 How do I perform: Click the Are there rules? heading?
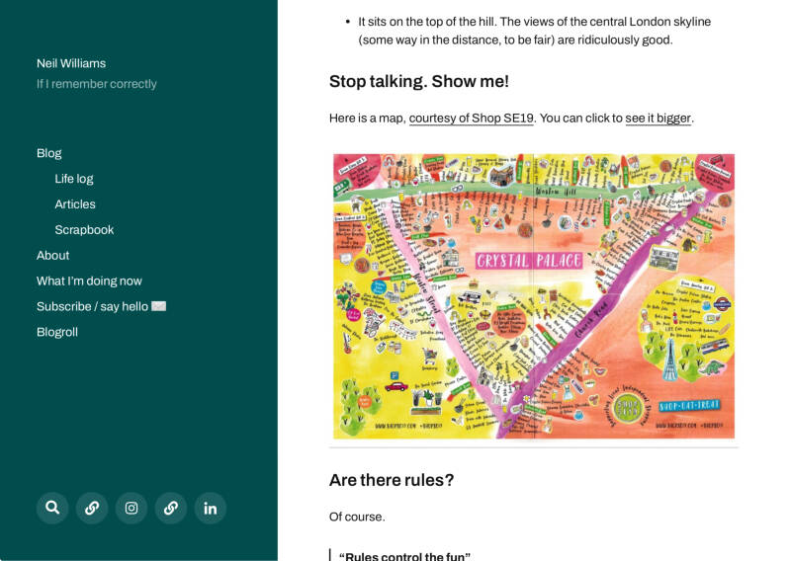click(392, 480)
